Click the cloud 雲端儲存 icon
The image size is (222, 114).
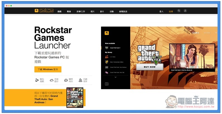(x=52, y=80)
